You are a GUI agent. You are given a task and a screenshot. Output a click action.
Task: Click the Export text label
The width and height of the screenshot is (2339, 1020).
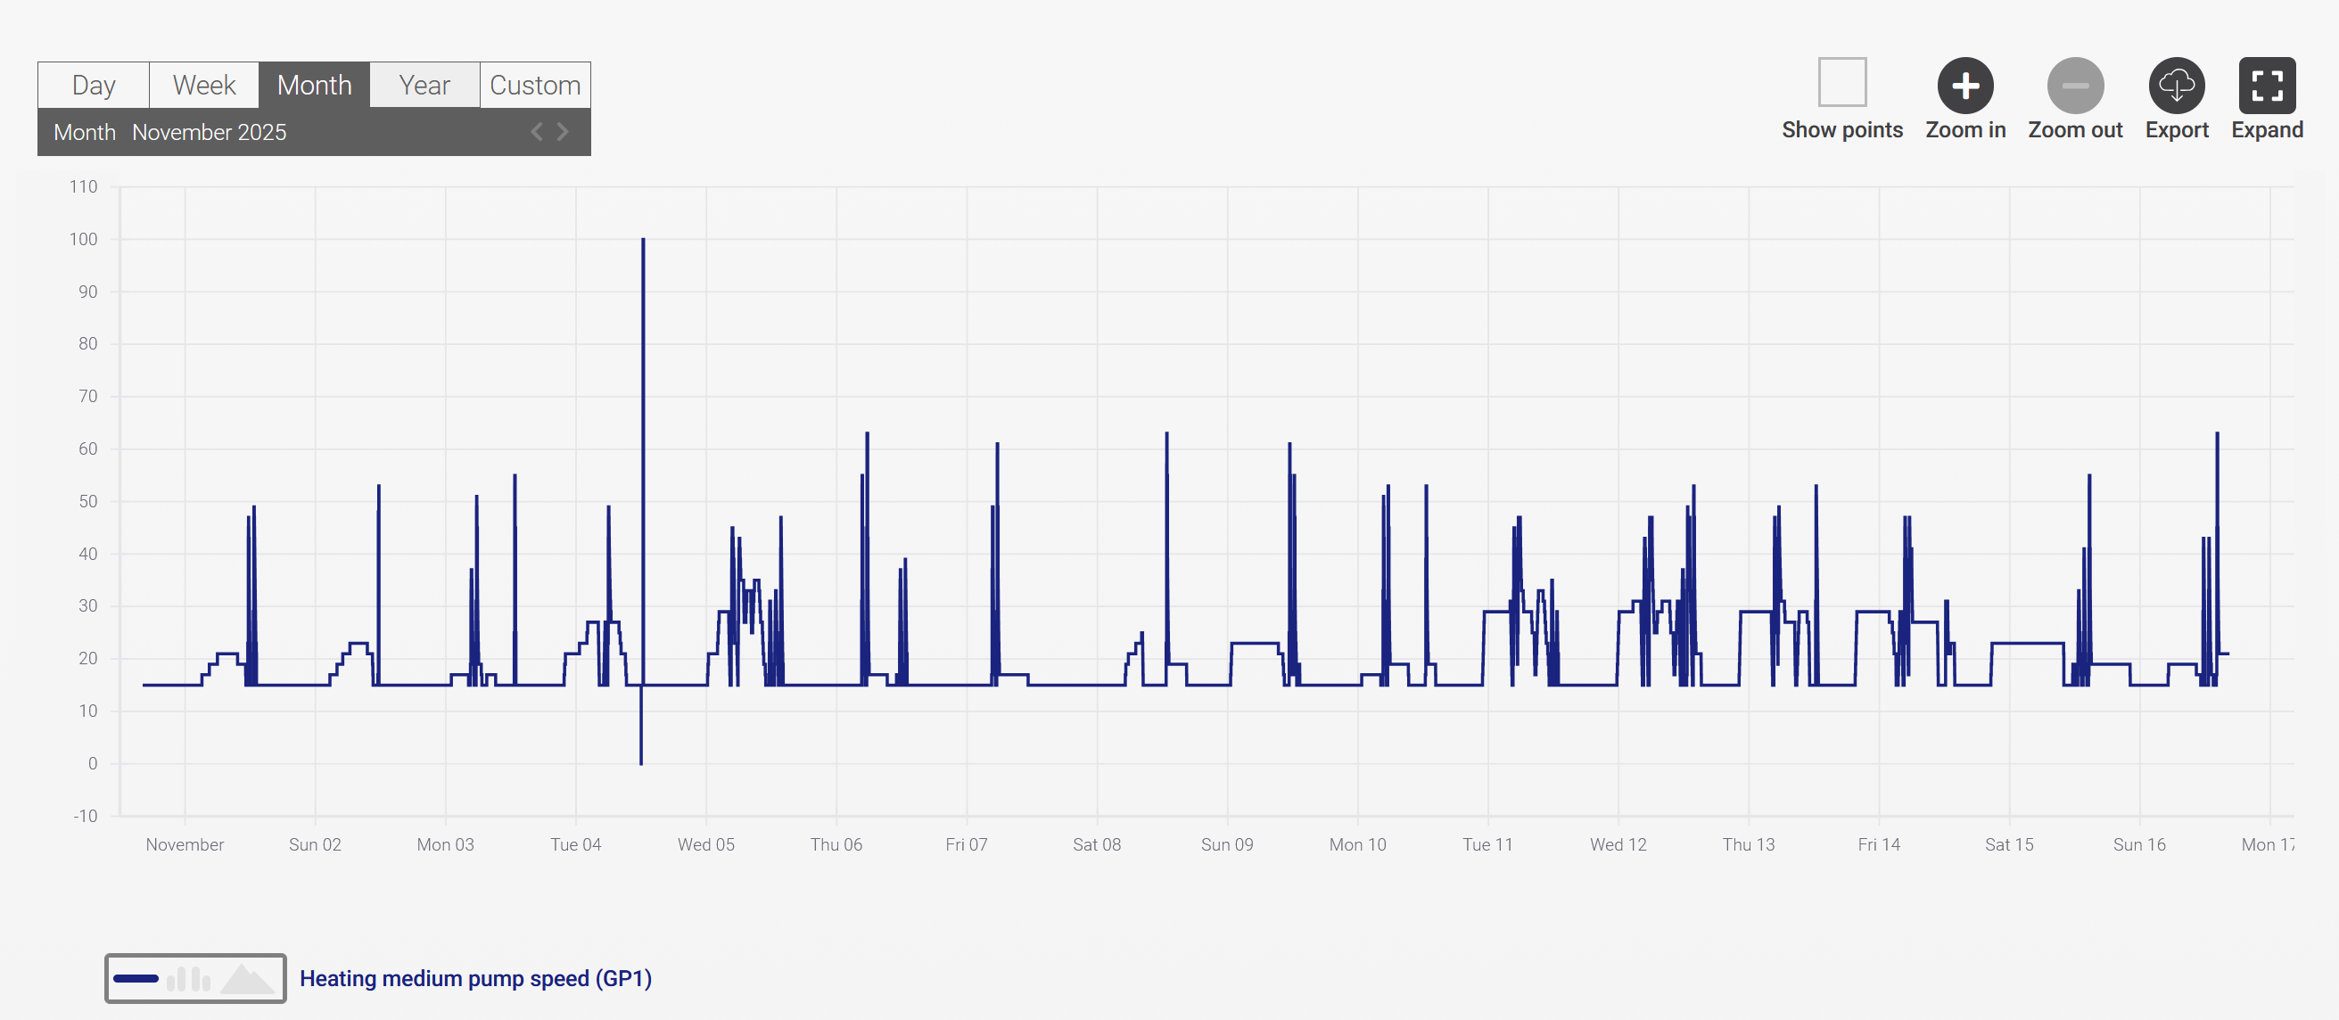2176,130
